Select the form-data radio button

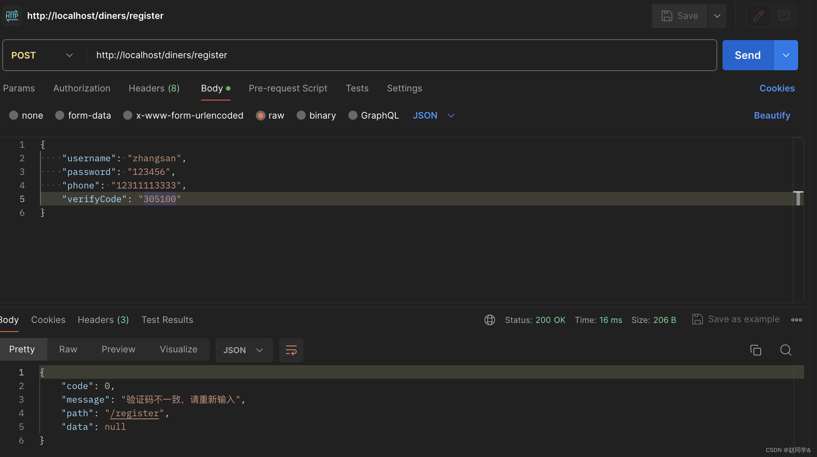click(x=60, y=115)
